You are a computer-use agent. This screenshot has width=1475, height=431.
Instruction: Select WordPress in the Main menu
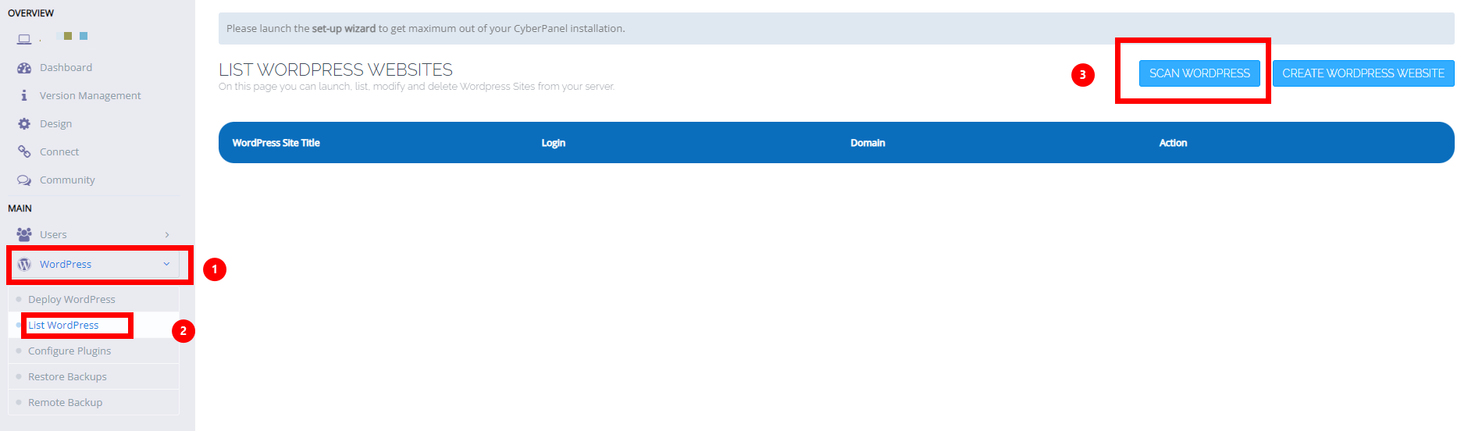tap(66, 264)
